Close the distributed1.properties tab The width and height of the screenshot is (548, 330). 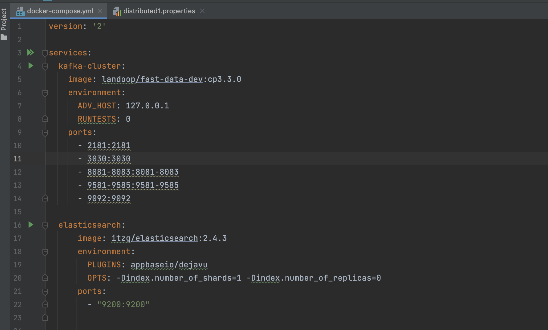tap(202, 11)
